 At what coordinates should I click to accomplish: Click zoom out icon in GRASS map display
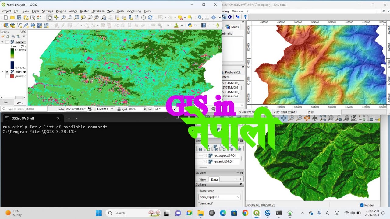(x=299, y=118)
